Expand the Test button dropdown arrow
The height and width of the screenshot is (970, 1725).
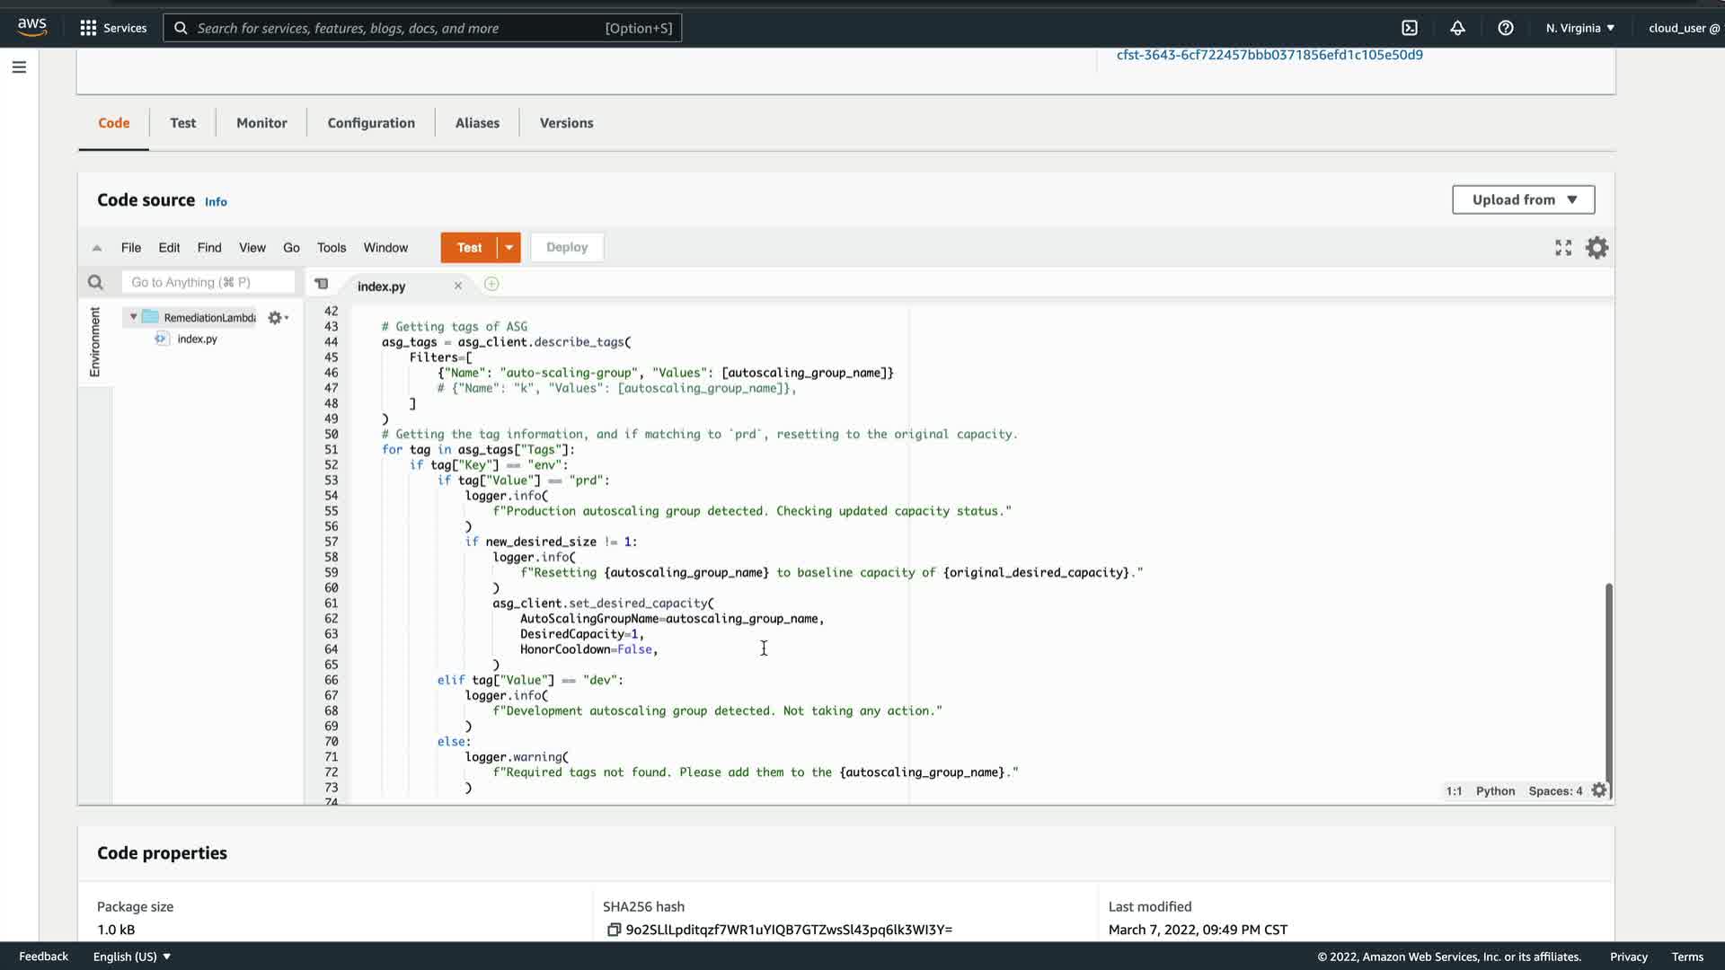[509, 248]
